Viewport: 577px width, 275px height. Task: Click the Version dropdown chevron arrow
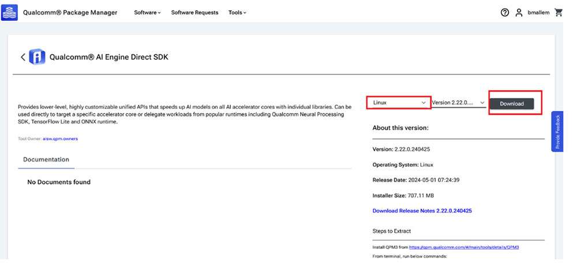click(482, 103)
